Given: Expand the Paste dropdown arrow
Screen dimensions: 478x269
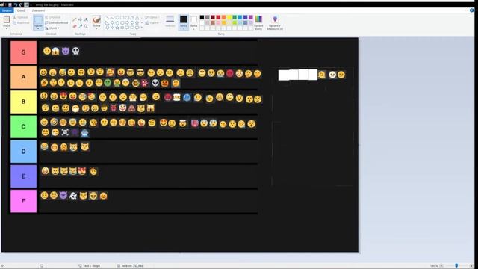Looking at the screenshot, I should coord(7,28).
